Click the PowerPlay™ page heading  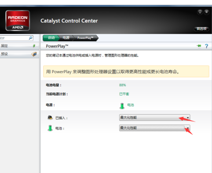click(57, 46)
